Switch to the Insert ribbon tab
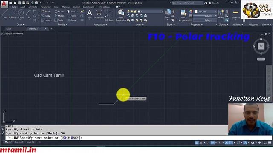The image size is (273, 153). click(x=23, y=7)
